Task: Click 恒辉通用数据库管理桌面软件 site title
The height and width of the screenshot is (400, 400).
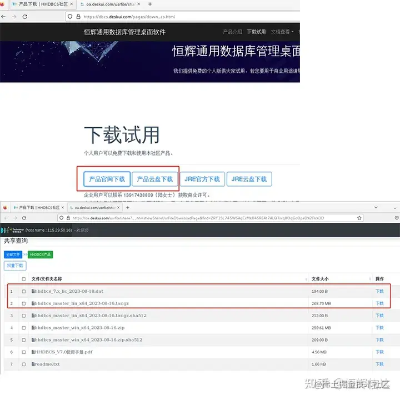Action: 124,32
